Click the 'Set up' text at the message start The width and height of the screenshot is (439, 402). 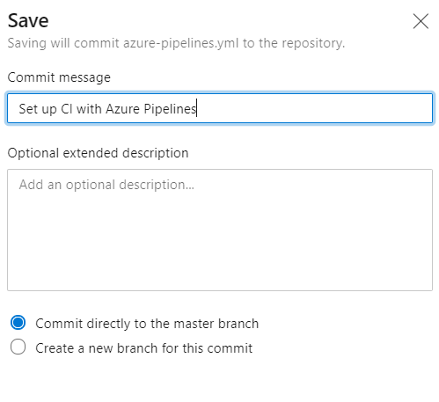pyautogui.click(x=38, y=109)
